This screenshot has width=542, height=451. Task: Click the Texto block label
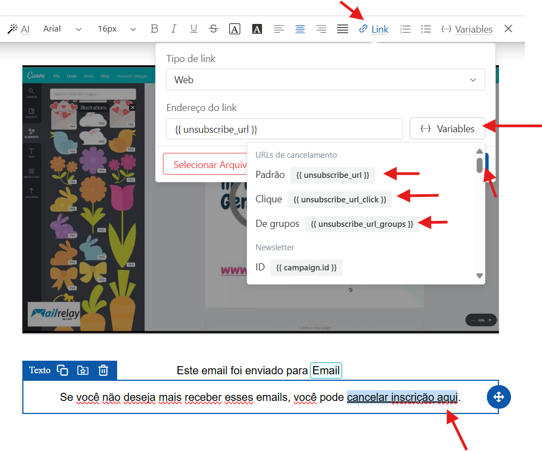(39, 370)
